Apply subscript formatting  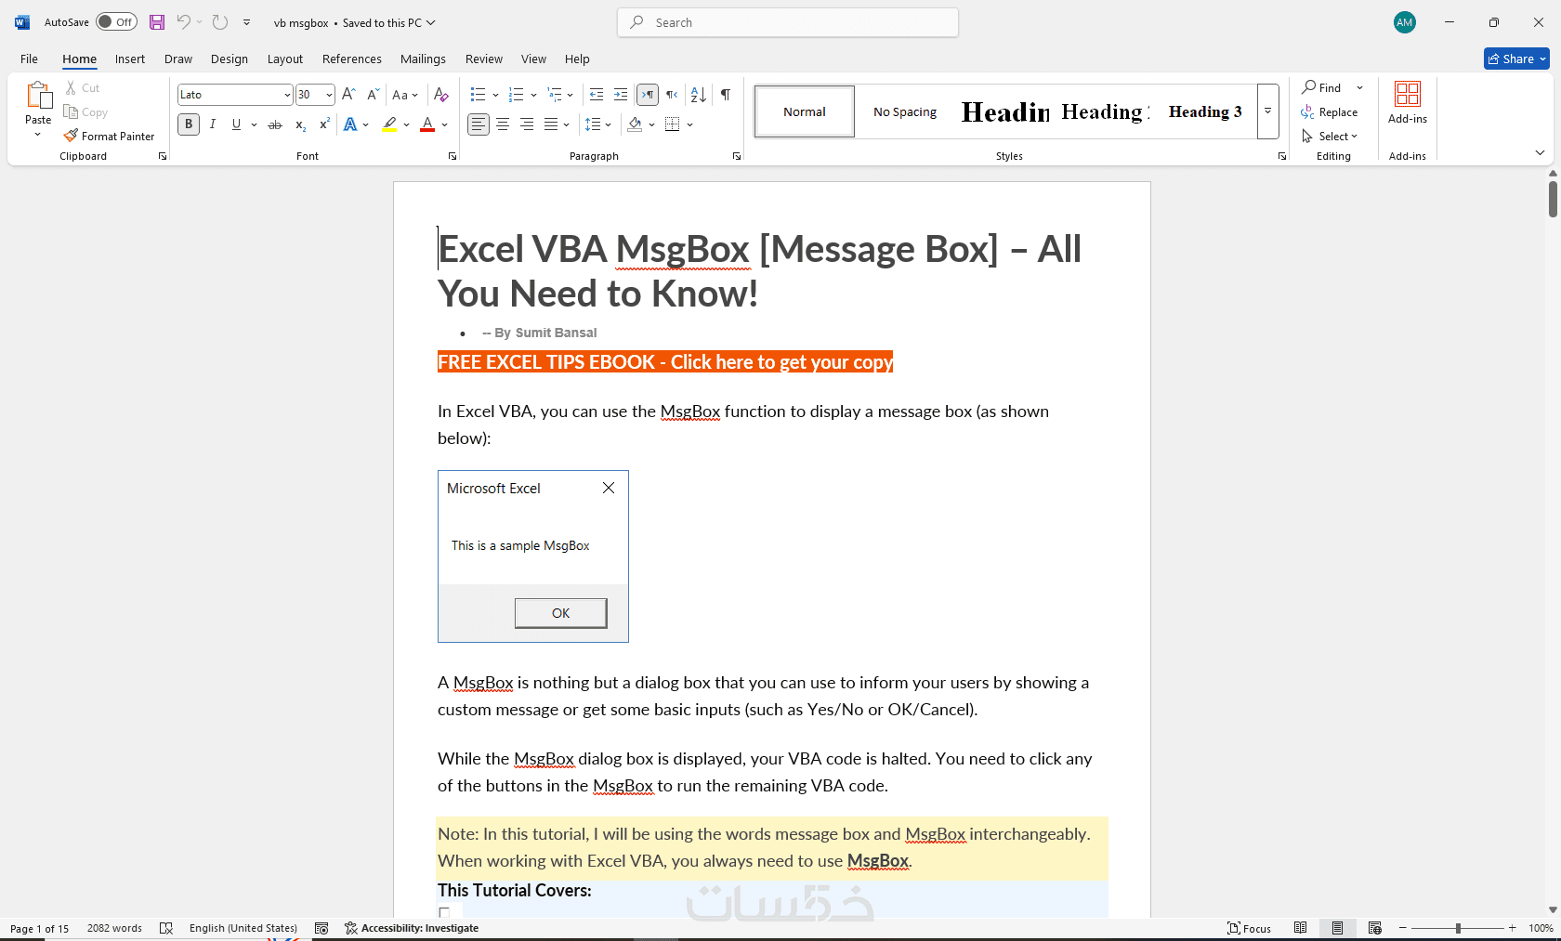click(300, 124)
